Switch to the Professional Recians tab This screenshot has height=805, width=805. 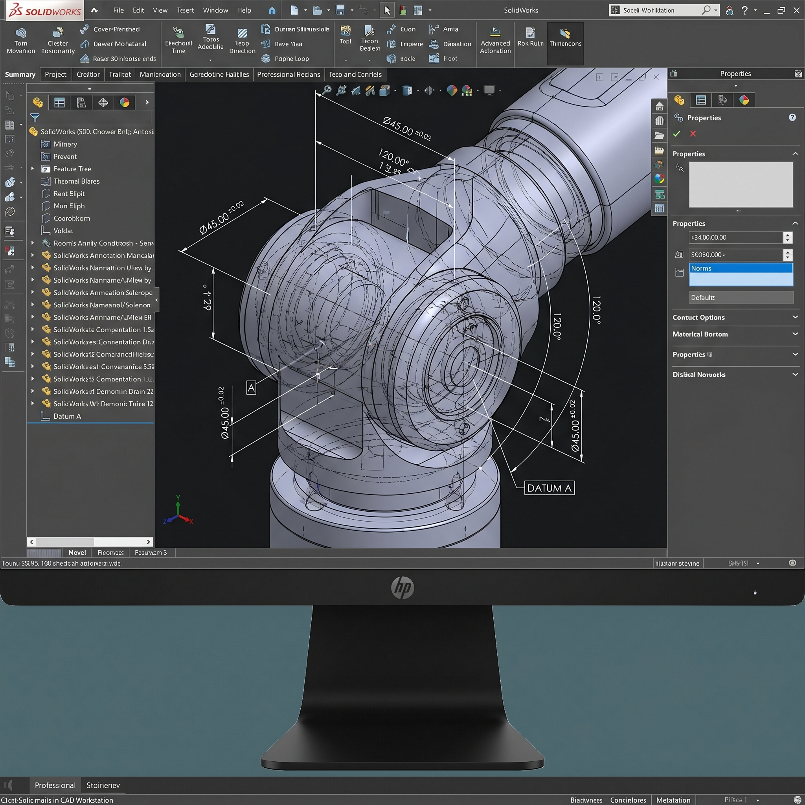[289, 74]
